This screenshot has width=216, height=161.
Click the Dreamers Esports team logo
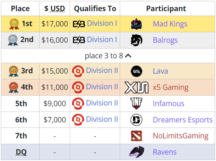[136, 120]
